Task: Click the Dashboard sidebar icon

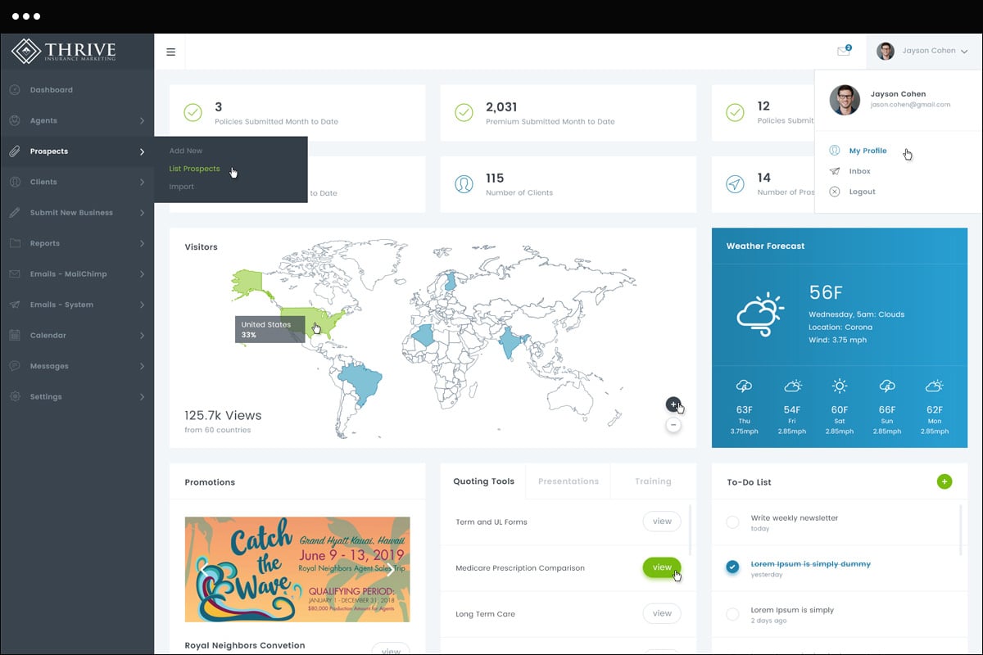Action: (15, 90)
